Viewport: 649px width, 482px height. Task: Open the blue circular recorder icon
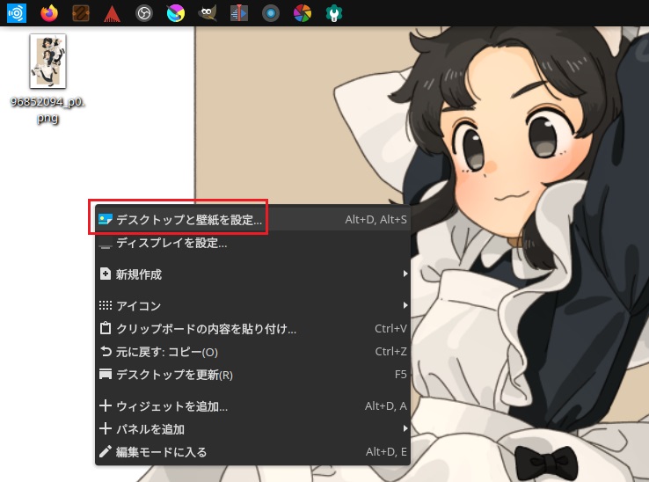[x=271, y=13]
